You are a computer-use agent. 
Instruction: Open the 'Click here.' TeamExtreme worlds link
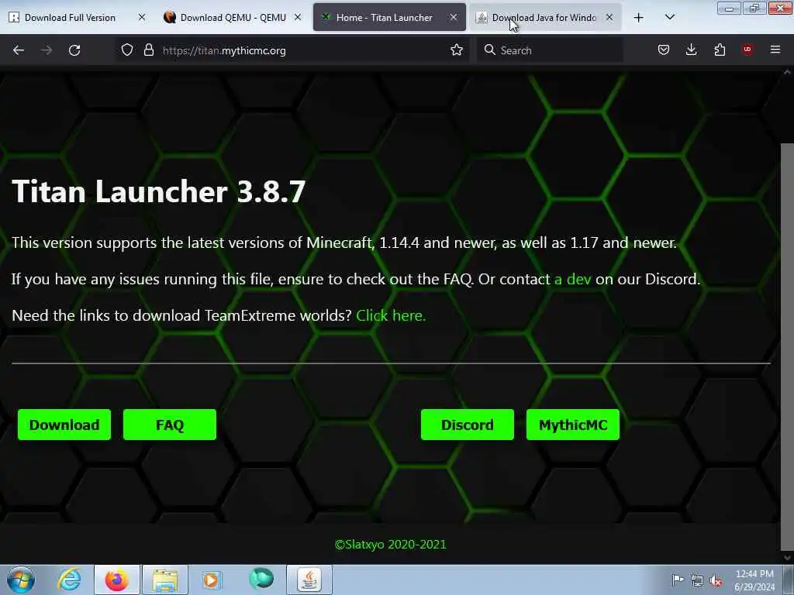pos(391,316)
